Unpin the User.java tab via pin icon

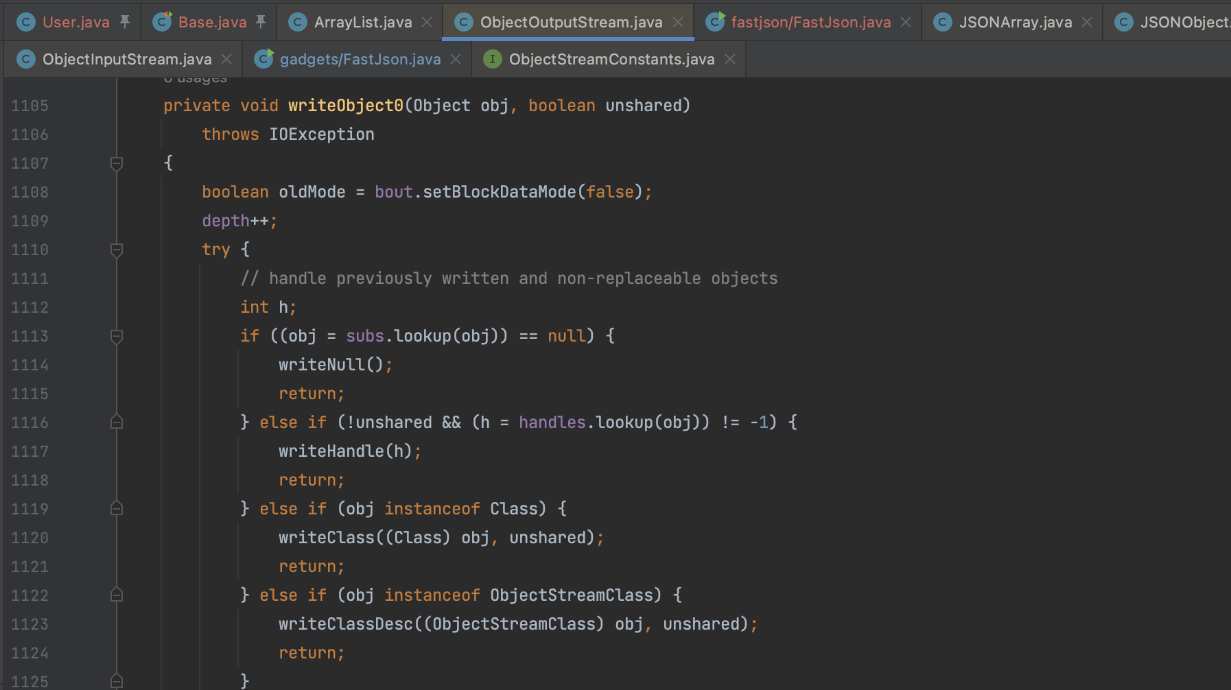pos(124,22)
